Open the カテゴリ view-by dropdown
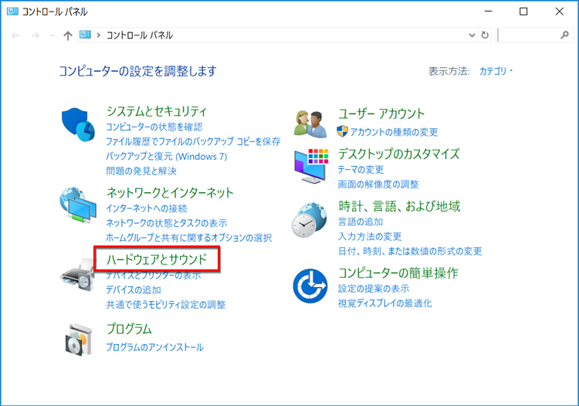The width and height of the screenshot is (579, 406). coord(496,71)
